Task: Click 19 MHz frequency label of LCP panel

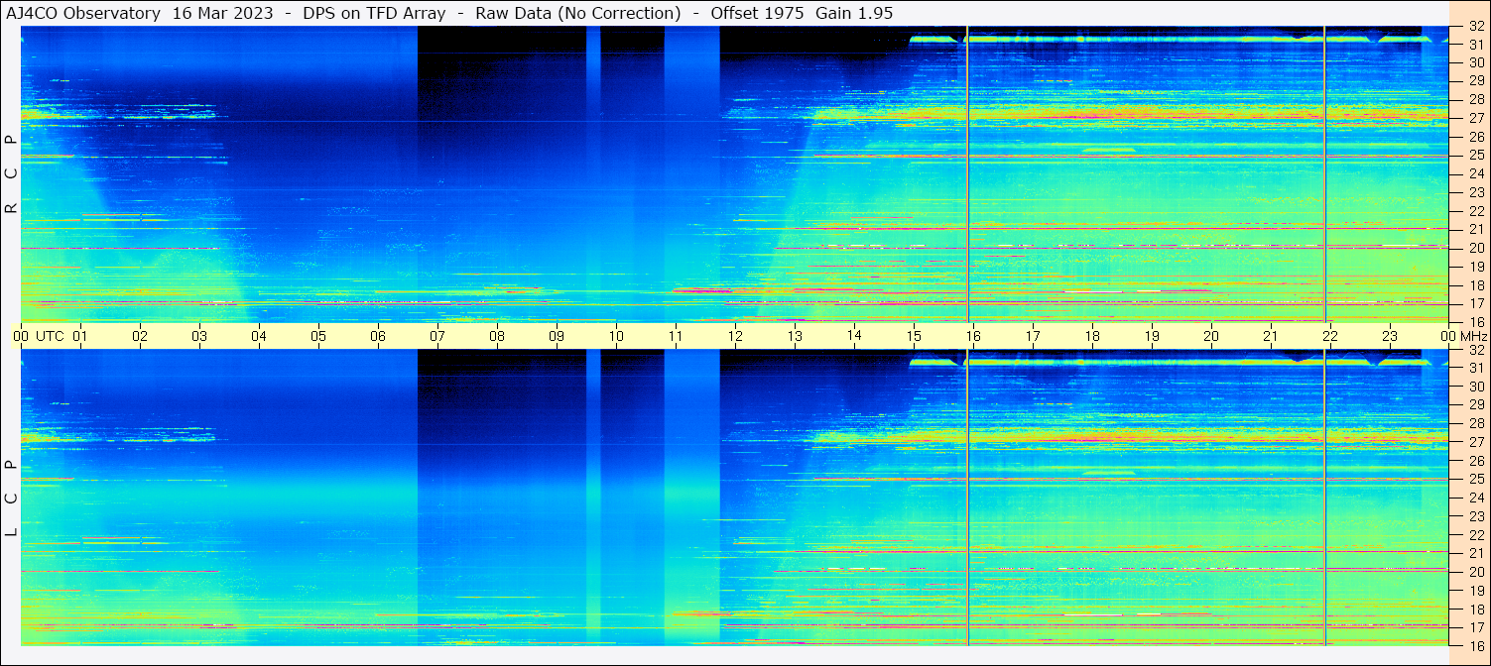Action: [1475, 591]
